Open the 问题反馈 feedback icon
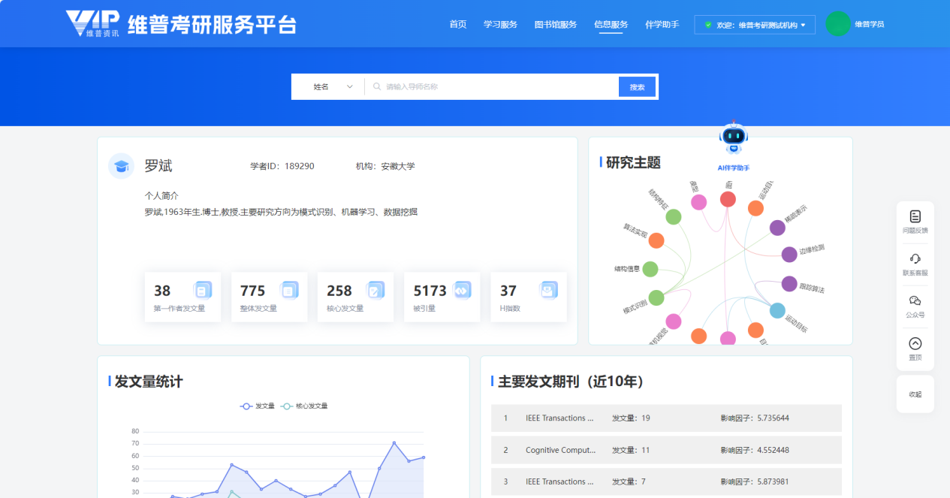This screenshot has height=498, width=950. click(915, 217)
